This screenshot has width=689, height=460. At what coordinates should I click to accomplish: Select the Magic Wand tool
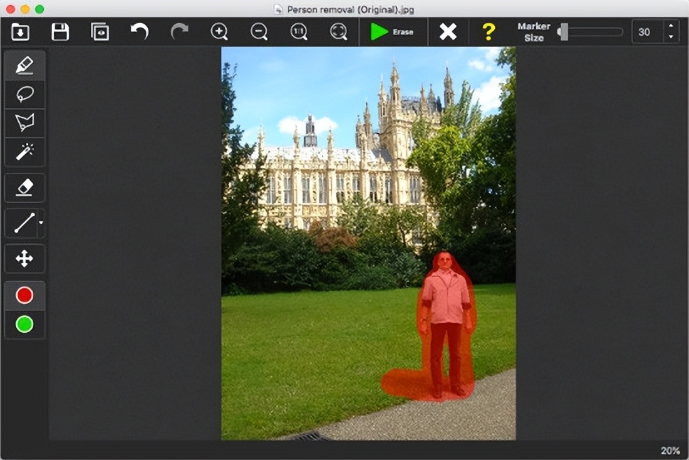(x=24, y=151)
